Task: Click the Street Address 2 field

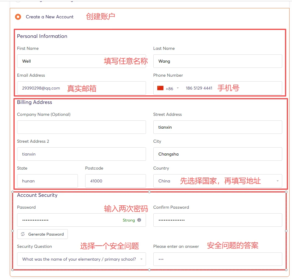Action: click(x=81, y=154)
